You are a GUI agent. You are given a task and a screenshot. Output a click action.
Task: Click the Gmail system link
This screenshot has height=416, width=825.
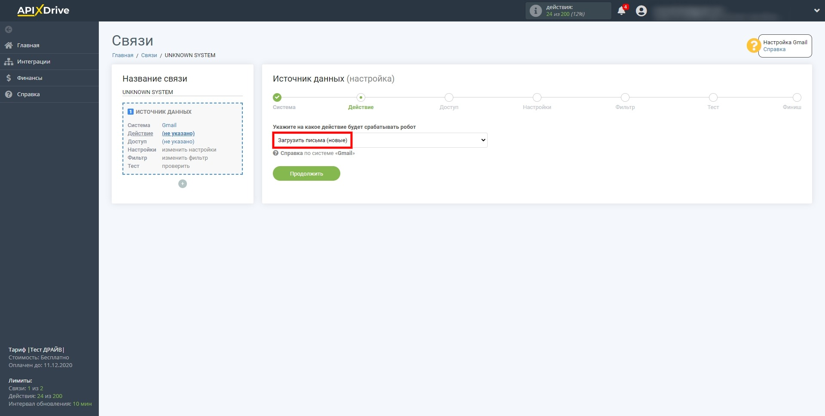[169, 125]
